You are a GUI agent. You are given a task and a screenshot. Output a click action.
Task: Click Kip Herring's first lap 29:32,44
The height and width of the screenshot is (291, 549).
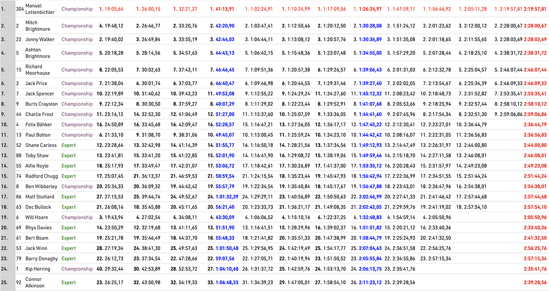pos(114,269)
